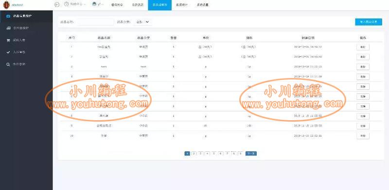Open sidebar 供应商维护 with the truck icon
Image resolution: width=389 pixels, height=190 pixels.
coord(26,28)
